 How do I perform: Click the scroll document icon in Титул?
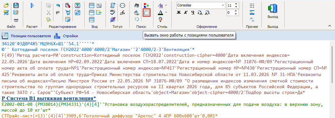pos(113,5)
